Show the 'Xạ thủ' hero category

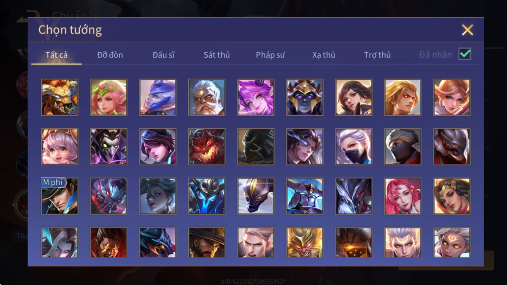click(x=324, y=55)
